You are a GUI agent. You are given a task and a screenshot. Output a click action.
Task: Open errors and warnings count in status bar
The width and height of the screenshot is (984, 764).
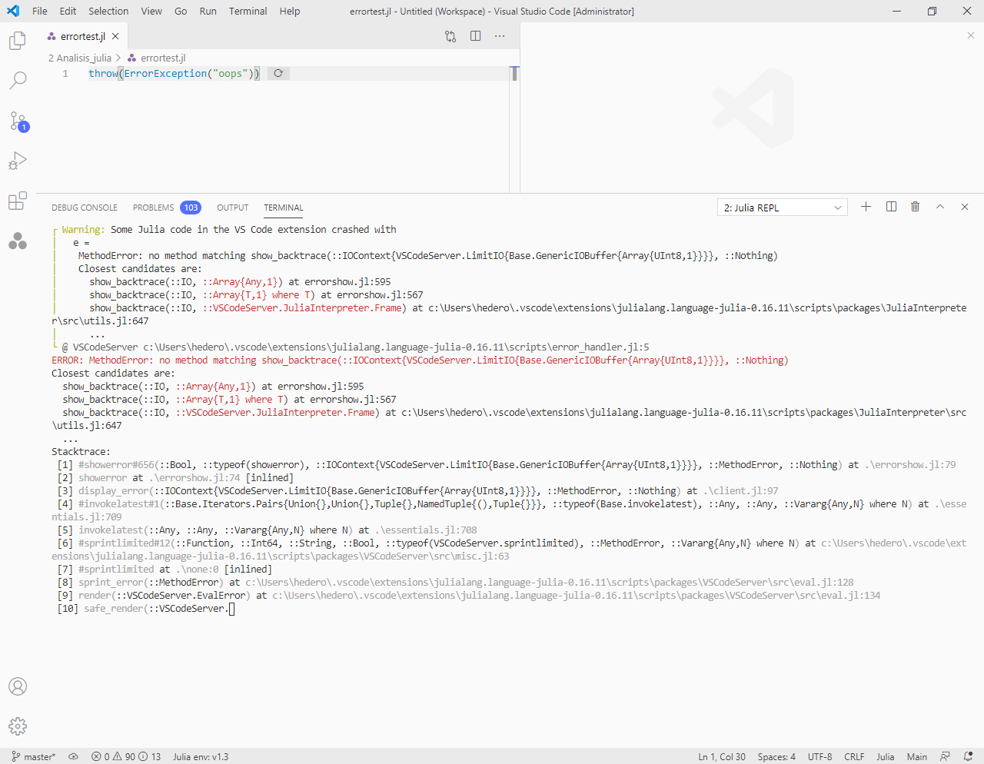pyautogui.click(x=126, y=756)
